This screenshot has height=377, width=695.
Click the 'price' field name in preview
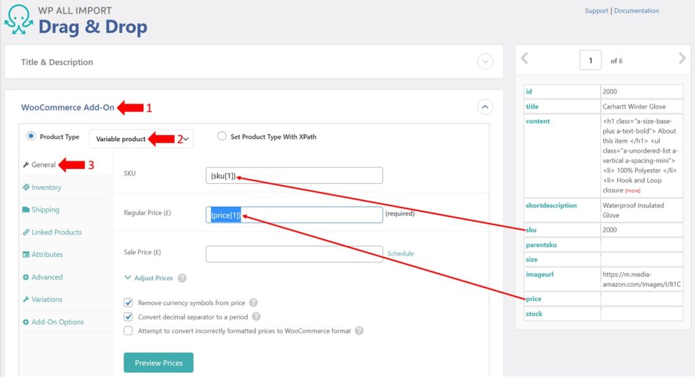pos(533,298)
